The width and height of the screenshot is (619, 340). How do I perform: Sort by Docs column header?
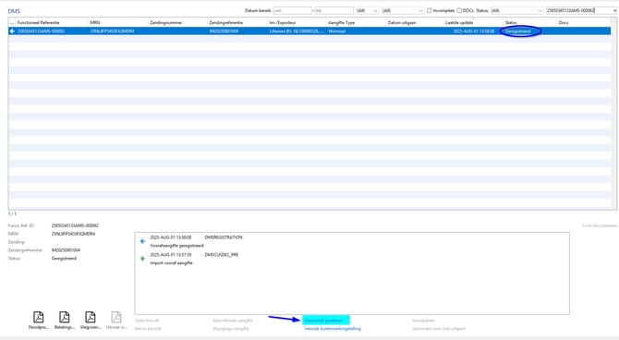564,22
